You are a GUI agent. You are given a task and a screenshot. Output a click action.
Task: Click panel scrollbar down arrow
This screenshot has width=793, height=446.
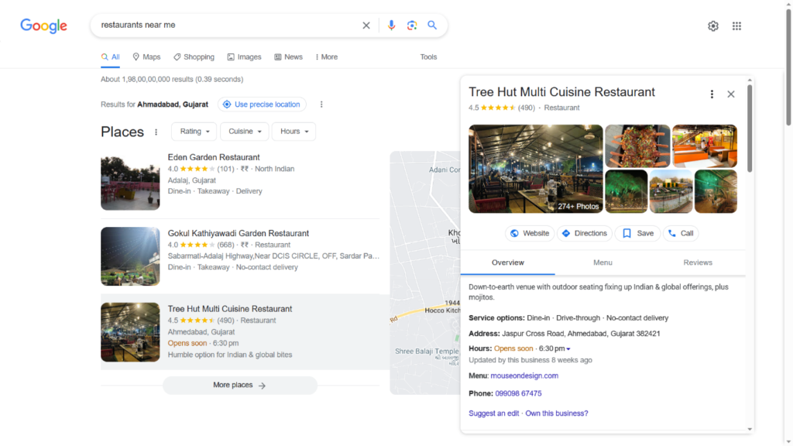(x=750, y=429)
